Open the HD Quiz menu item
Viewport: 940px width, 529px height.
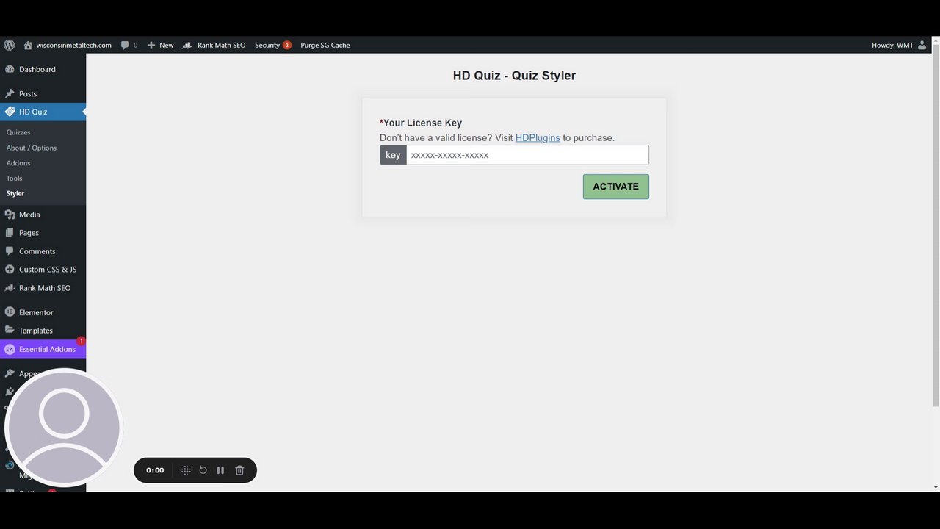pos(33,112)
